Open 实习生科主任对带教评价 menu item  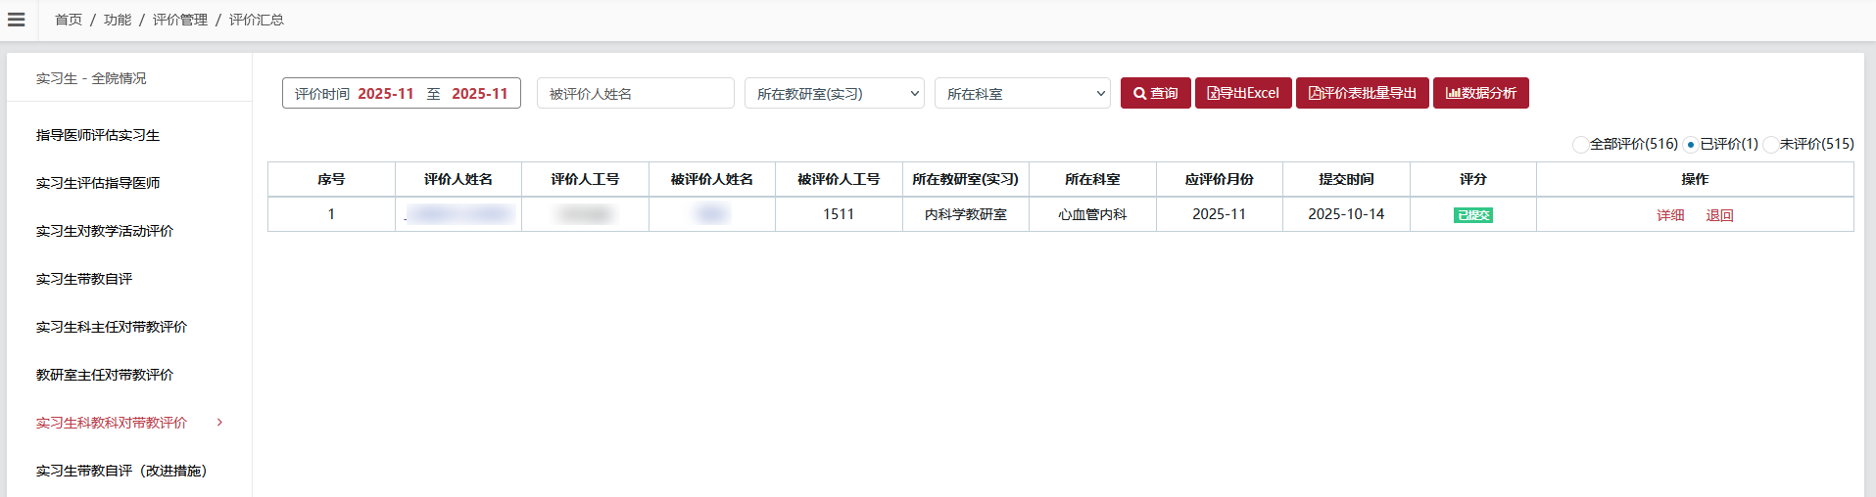[112, 327]
